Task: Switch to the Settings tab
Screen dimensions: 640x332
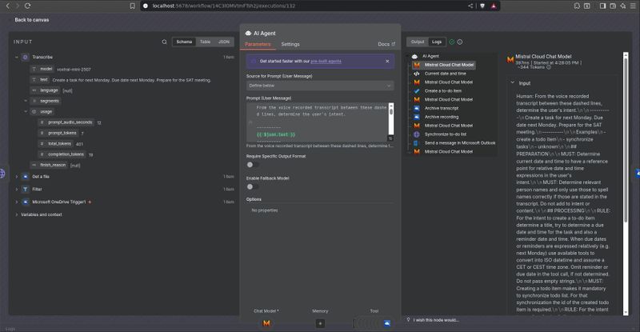Action: pos(290,44)
